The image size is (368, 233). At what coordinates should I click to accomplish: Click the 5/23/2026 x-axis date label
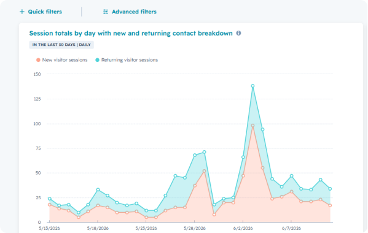point(146,228)
